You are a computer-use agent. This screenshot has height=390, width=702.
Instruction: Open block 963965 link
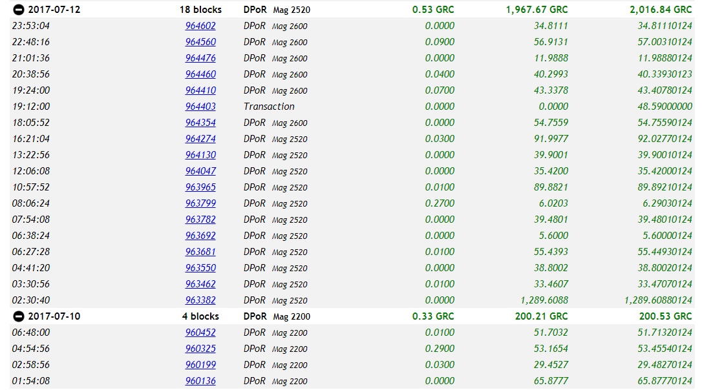pyautogui.click(x=200, y=187)
